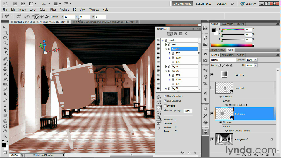
Task: Open the layer blend mode dropdown
Action: coord(223,60)
